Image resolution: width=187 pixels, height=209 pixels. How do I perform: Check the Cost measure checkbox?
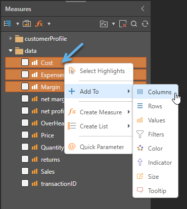click(x=25, y=62)
